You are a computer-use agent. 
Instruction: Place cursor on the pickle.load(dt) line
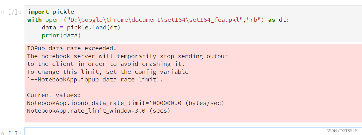pyautogui.click(x=81, y=28)
